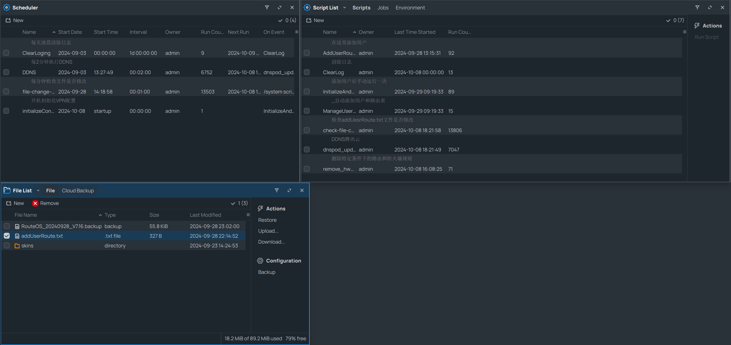Open the Cloud Backup tab
731x345 pixels.
78,190
